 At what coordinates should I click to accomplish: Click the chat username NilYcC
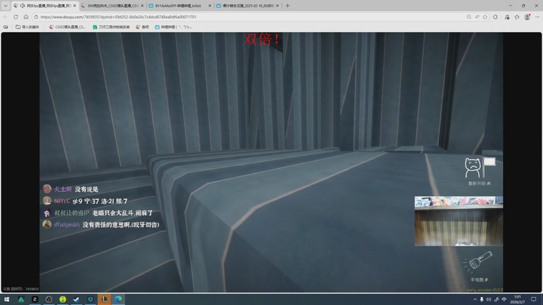62,201
